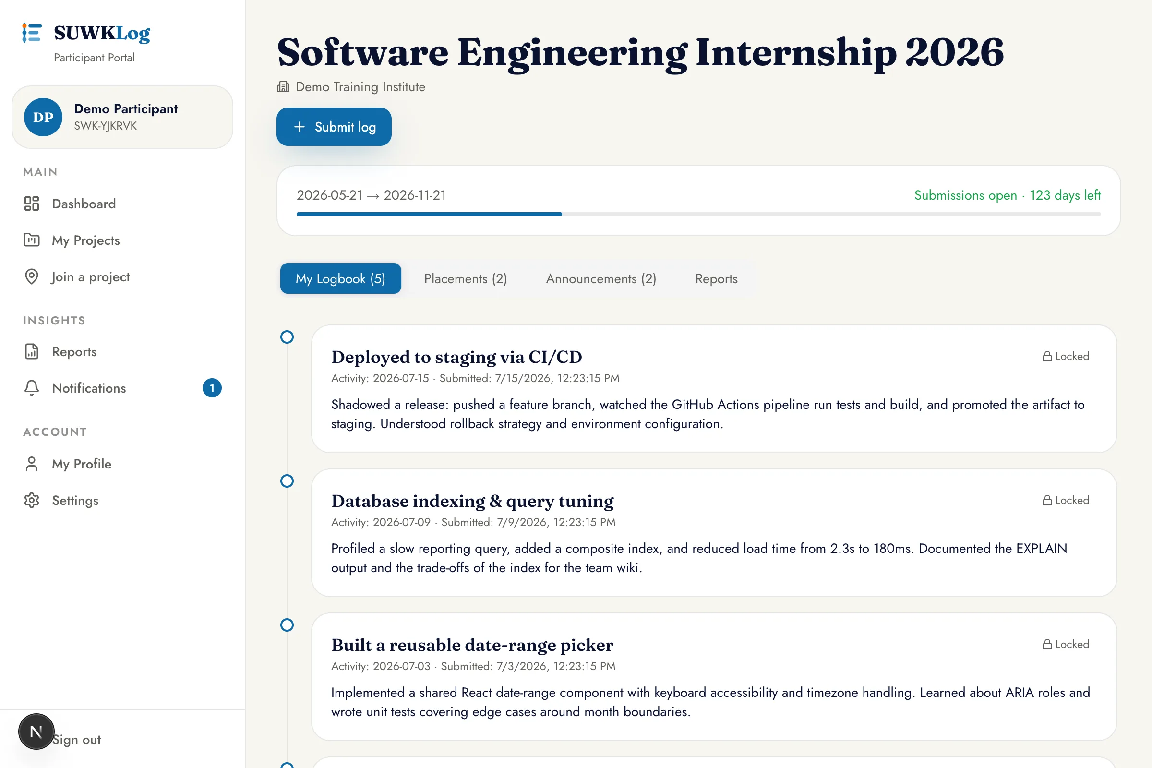Viewport: 1152px width, 768px height.
Task: Open My Projects from the sidebar
Action: [x=122, y=240]
